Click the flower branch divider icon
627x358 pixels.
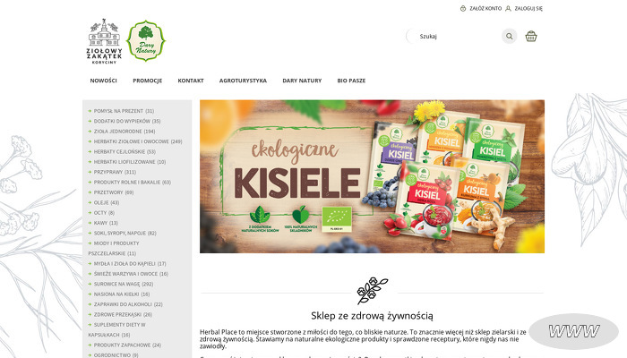point(373,291)
